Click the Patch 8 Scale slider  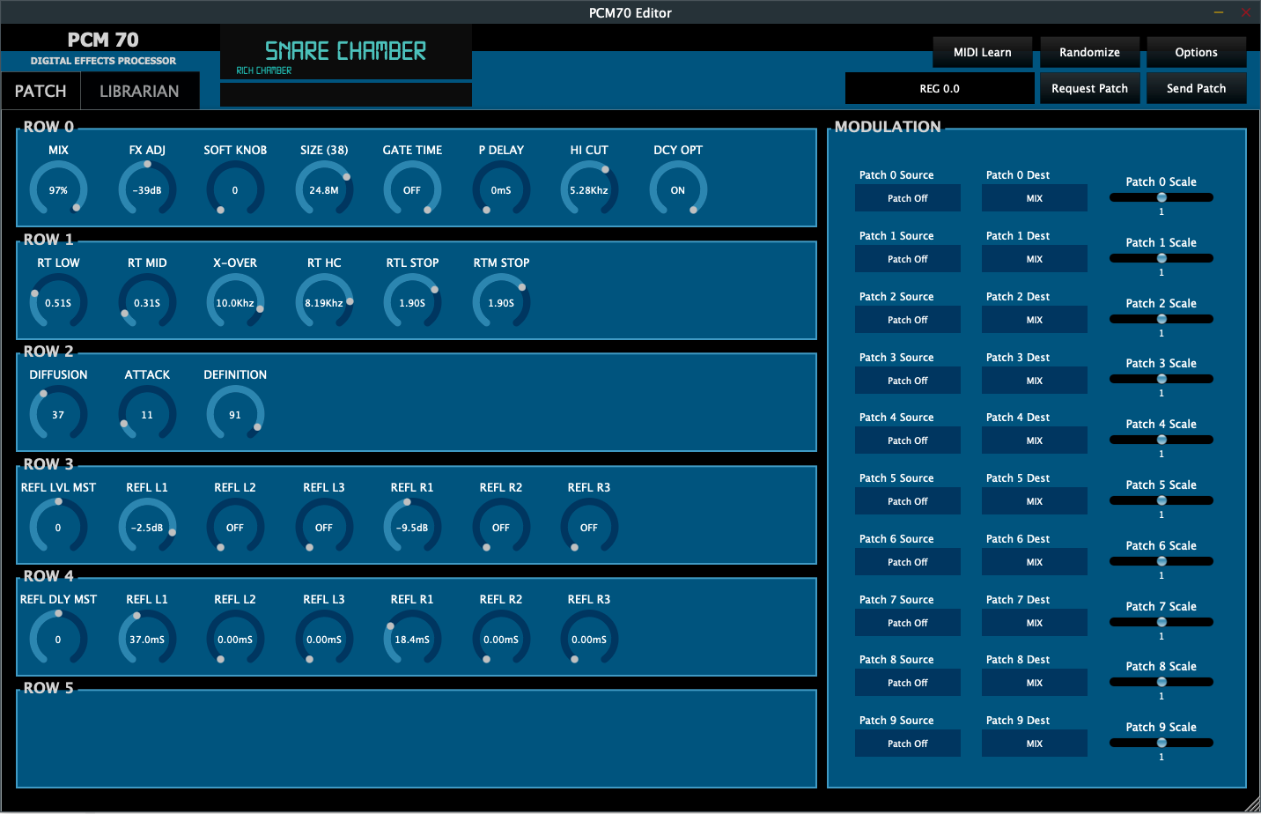1161,682
